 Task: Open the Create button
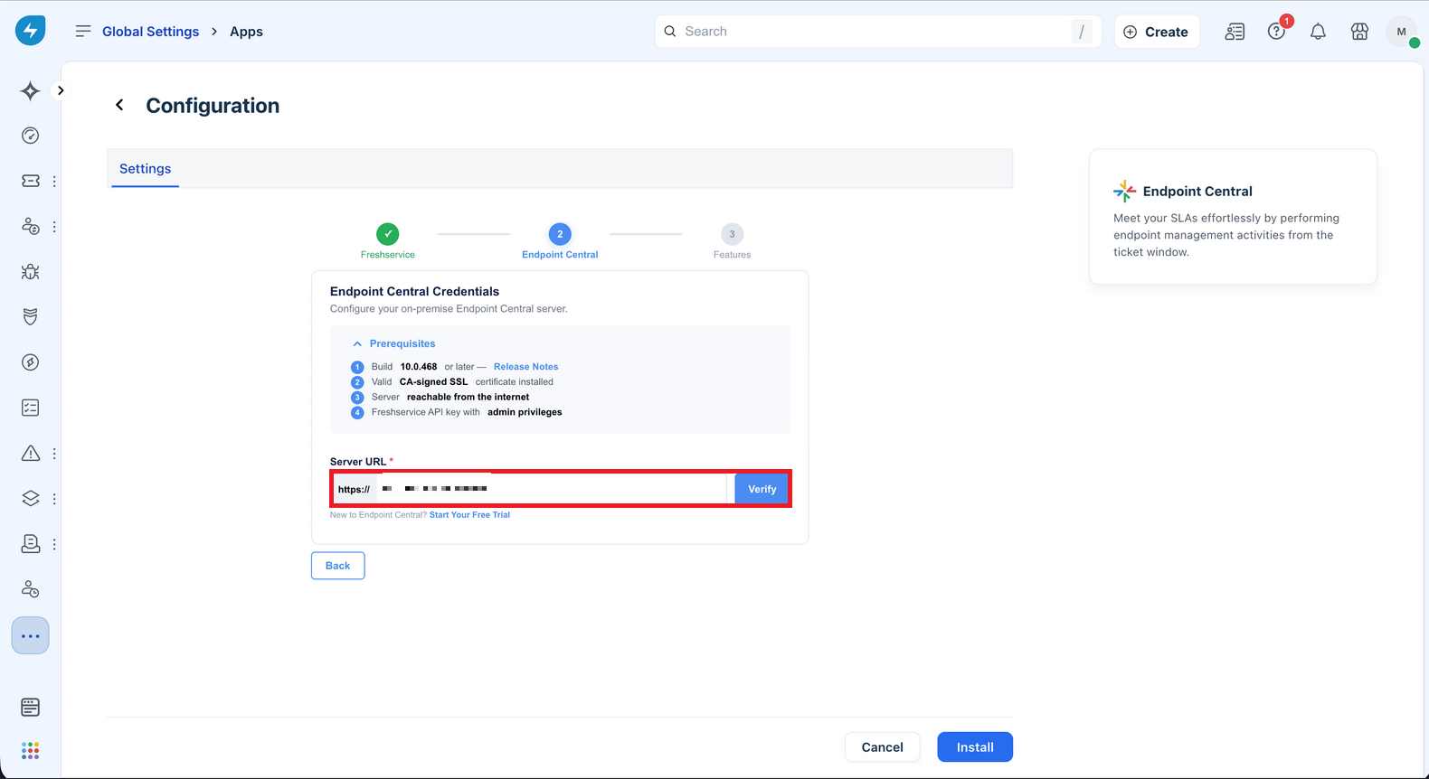(1157, 32)
